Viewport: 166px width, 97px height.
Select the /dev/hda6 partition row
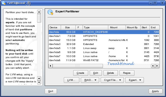[x=104, y=52]
